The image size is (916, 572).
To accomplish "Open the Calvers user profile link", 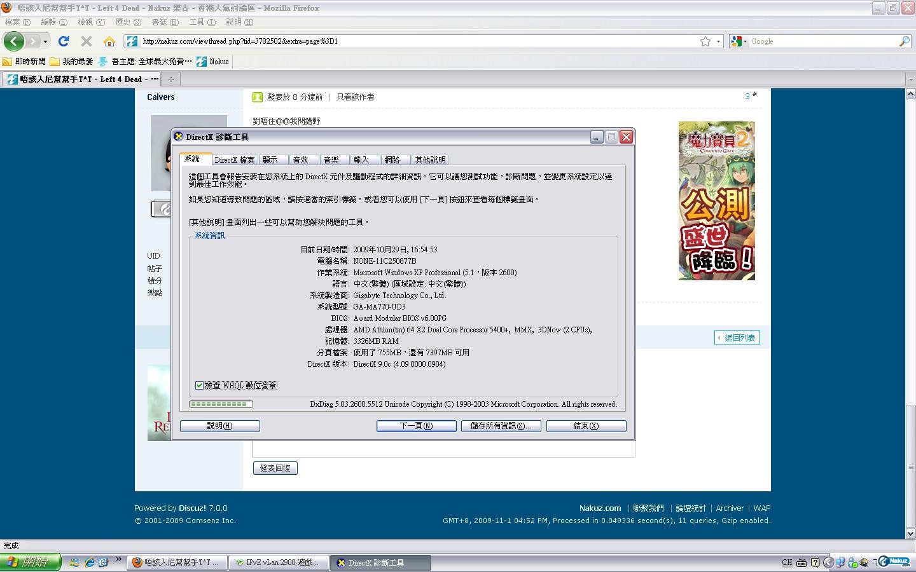I will click(x=160, y=97).
